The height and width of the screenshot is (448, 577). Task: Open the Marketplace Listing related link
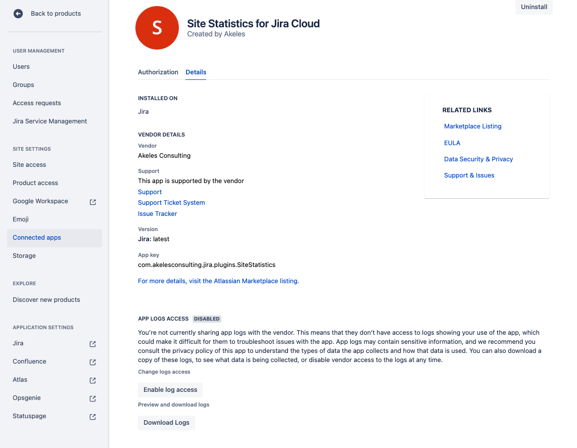point(472,126)
